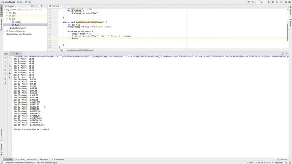Open the Messages tool window tab
This screenshot has width=292, height=164.
point(58,159)
